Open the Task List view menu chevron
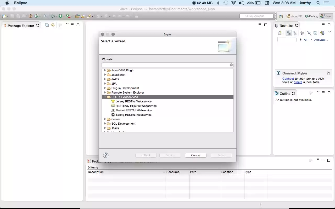Viewport: 335px width, 209px height. pyautogui.click(x=330, y=32)
